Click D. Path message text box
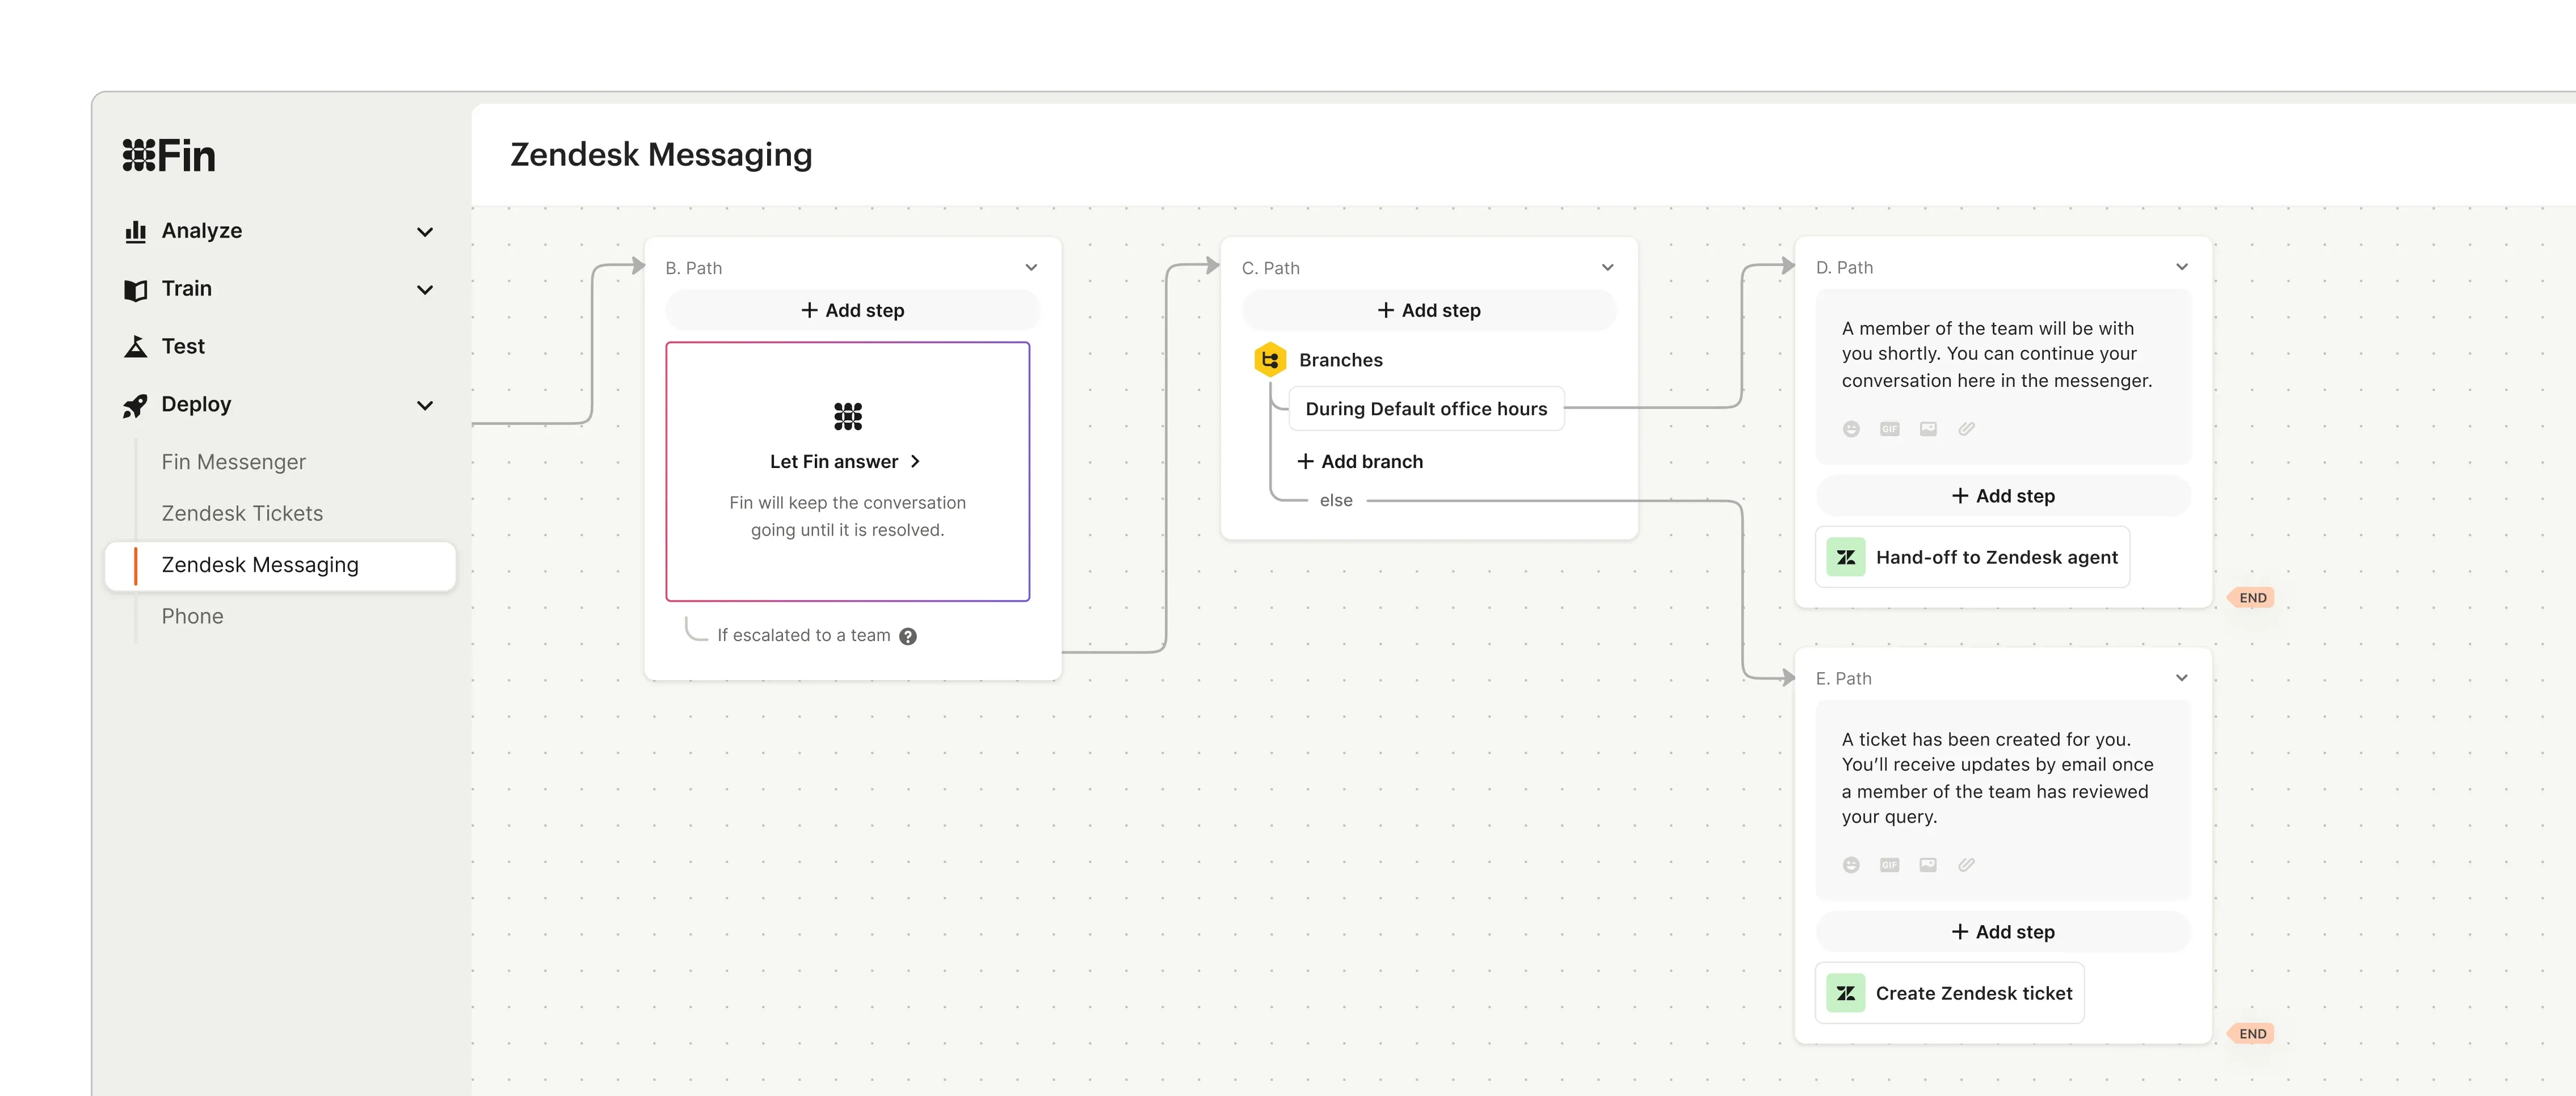Screen dimensions: 2576x1096 [2003, 377]
